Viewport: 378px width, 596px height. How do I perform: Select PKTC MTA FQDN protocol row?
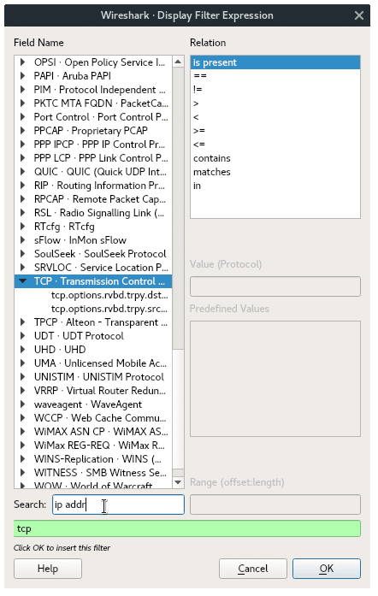93,103
